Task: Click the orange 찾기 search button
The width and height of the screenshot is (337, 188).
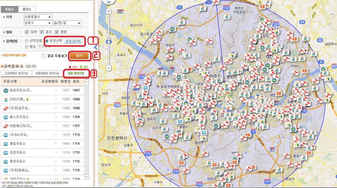Action: coord(79,56)
